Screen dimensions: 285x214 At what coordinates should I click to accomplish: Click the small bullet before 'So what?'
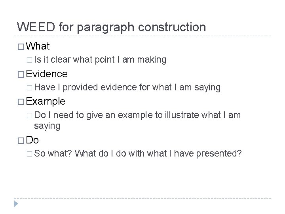click(x=29, y=154)
